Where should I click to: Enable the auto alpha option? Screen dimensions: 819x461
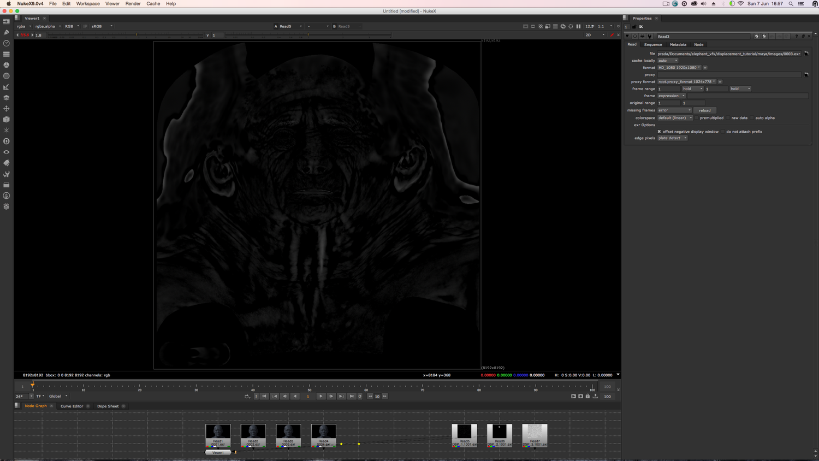pyautogui.click(x=752, y=117)
